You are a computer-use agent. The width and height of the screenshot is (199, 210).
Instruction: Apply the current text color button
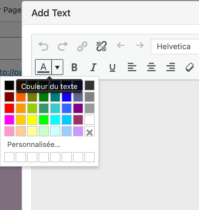tap(44, 67)
